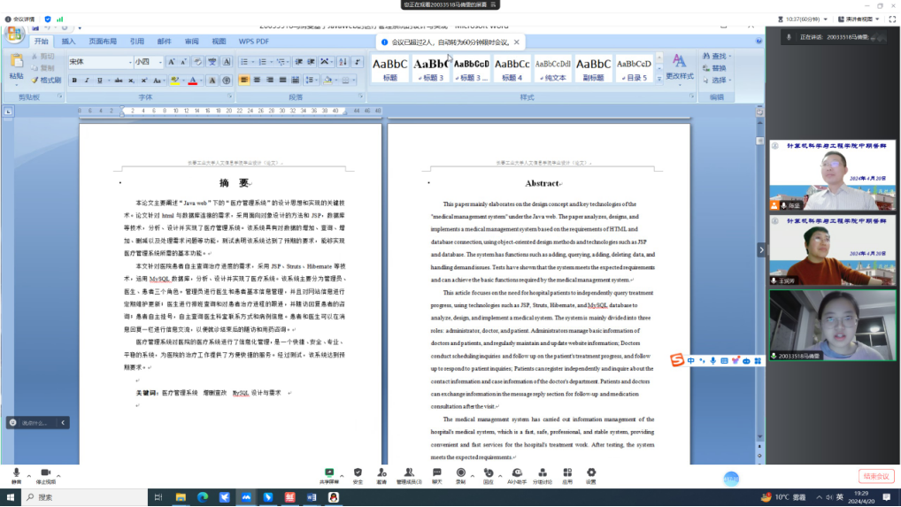901x507 pixels.
Task: Click the Format Painter (格式刷) tool
Action: (x=45, y=80)
